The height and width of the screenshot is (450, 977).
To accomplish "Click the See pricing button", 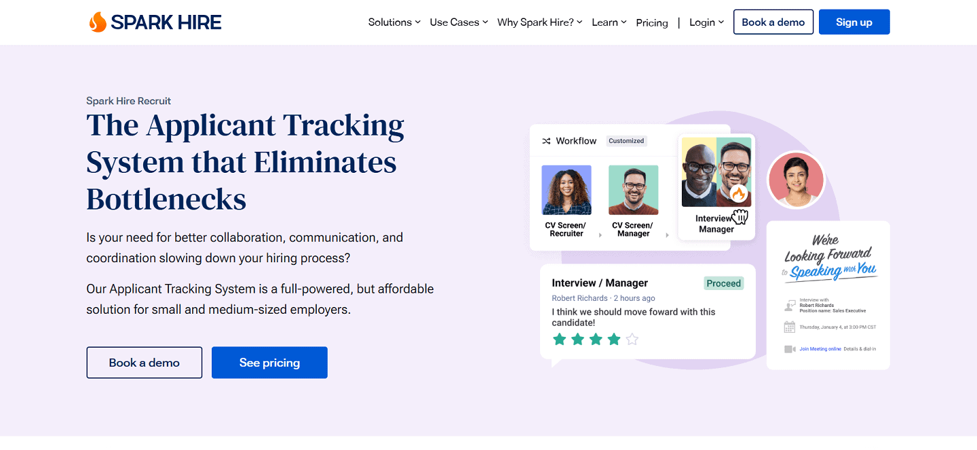I will 269,363.
